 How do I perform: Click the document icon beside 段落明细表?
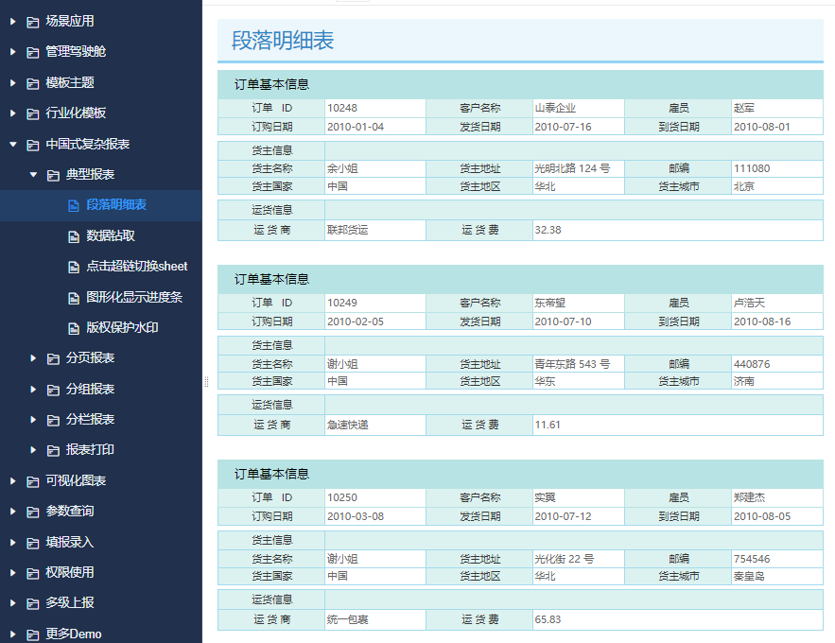coord(74,205)
